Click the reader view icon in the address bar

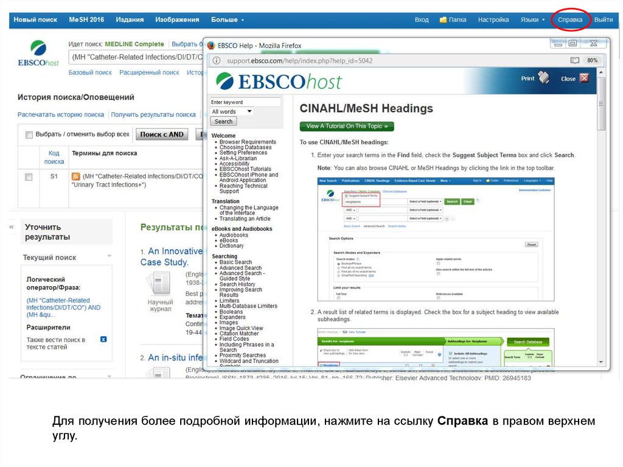point(574,60)
